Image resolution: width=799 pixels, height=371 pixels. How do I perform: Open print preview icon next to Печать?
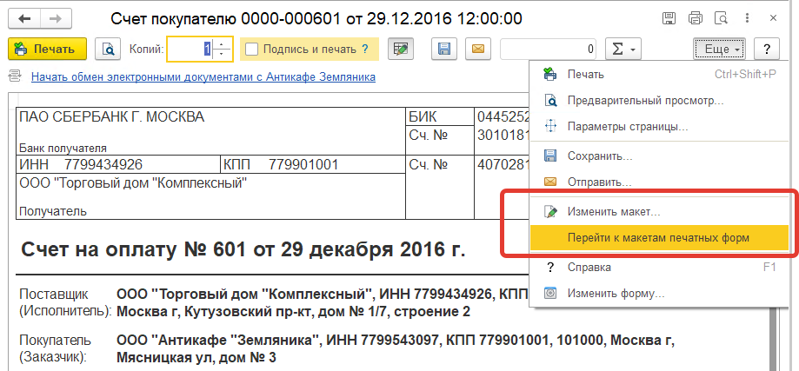[108, 50]
